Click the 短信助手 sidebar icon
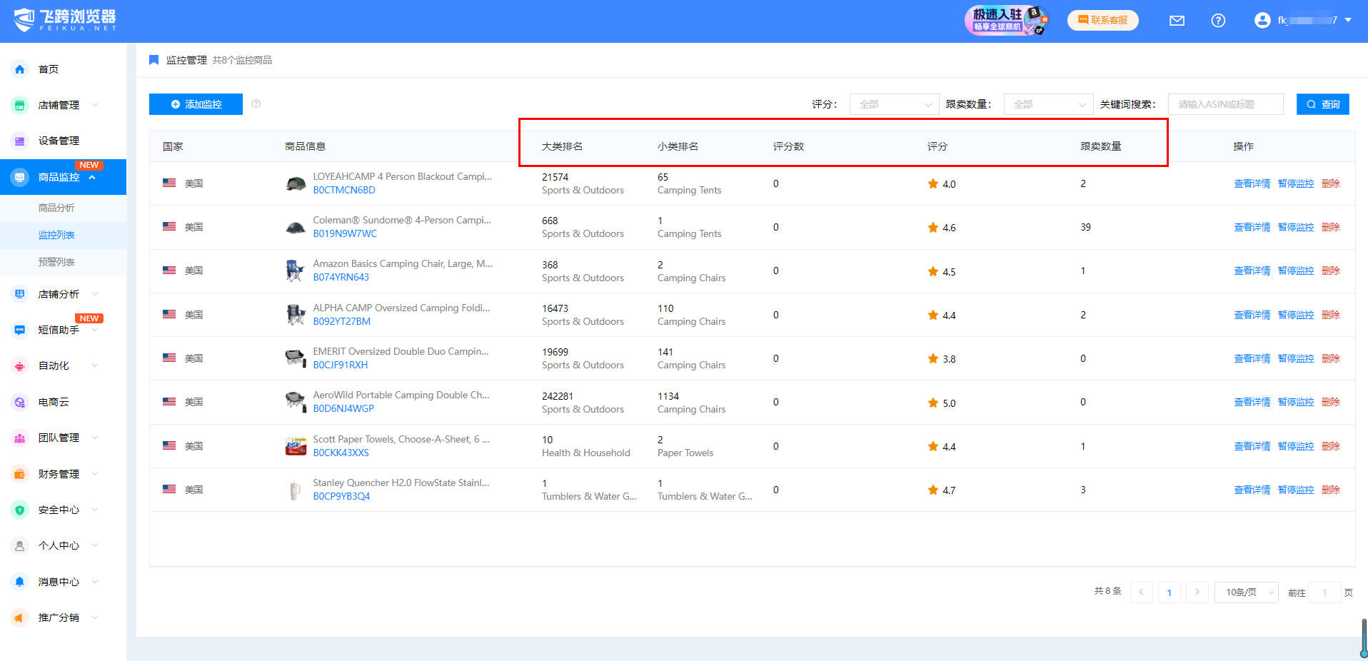This screenshot has width=1368, height=661. coord(20,330)
